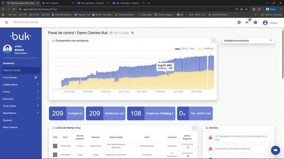The image size is (284, 159).
Task: Open settings gear in top bar
Action: click(239, 23)
